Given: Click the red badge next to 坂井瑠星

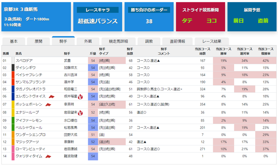Looking at the screenshot, I should pos(80,97).
